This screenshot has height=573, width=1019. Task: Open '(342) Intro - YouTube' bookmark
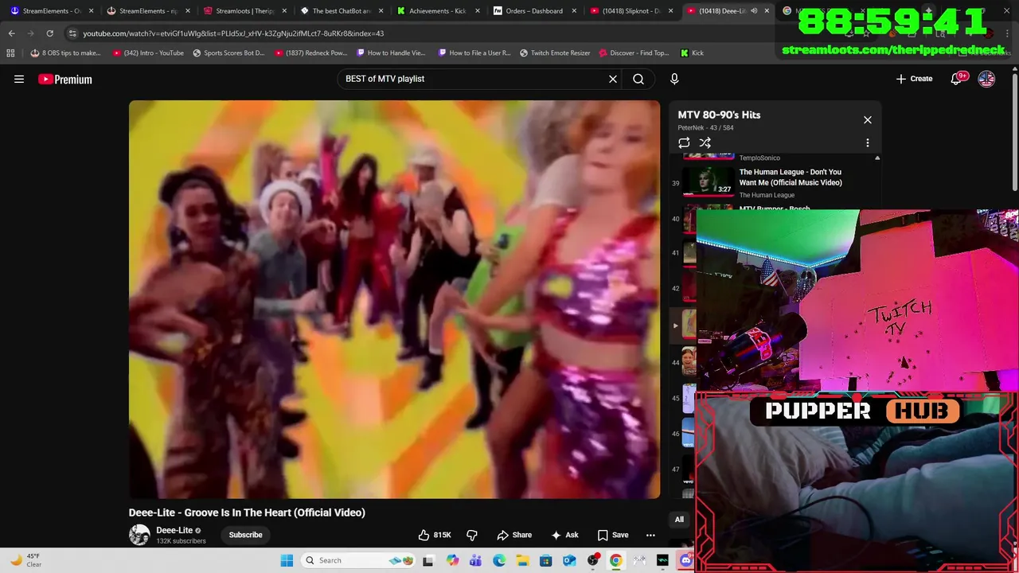pos(148,53)
